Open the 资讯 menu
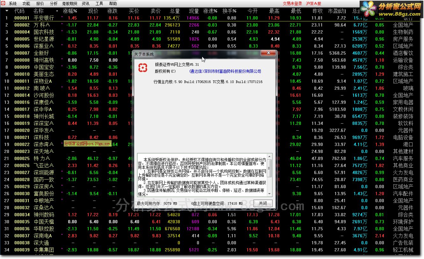 coord(86,4)
